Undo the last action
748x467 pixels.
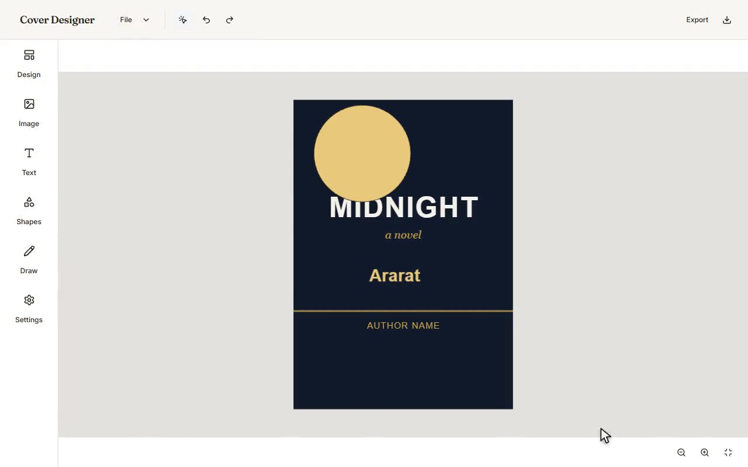(206, 20)
